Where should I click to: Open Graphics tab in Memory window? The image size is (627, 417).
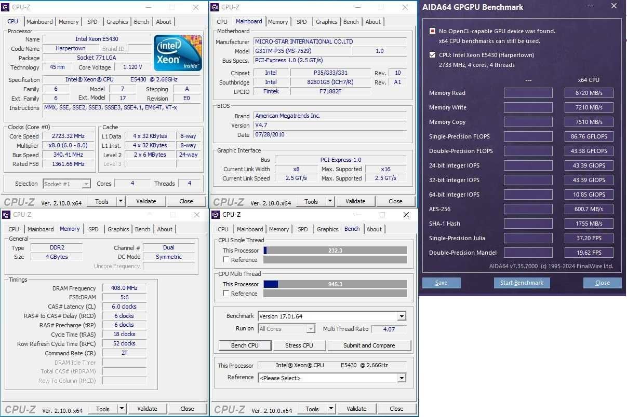coord(118,229)
